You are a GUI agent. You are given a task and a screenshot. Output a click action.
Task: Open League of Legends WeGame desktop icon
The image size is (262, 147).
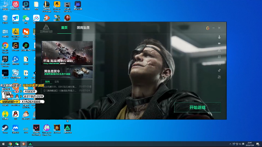(47, 6)
